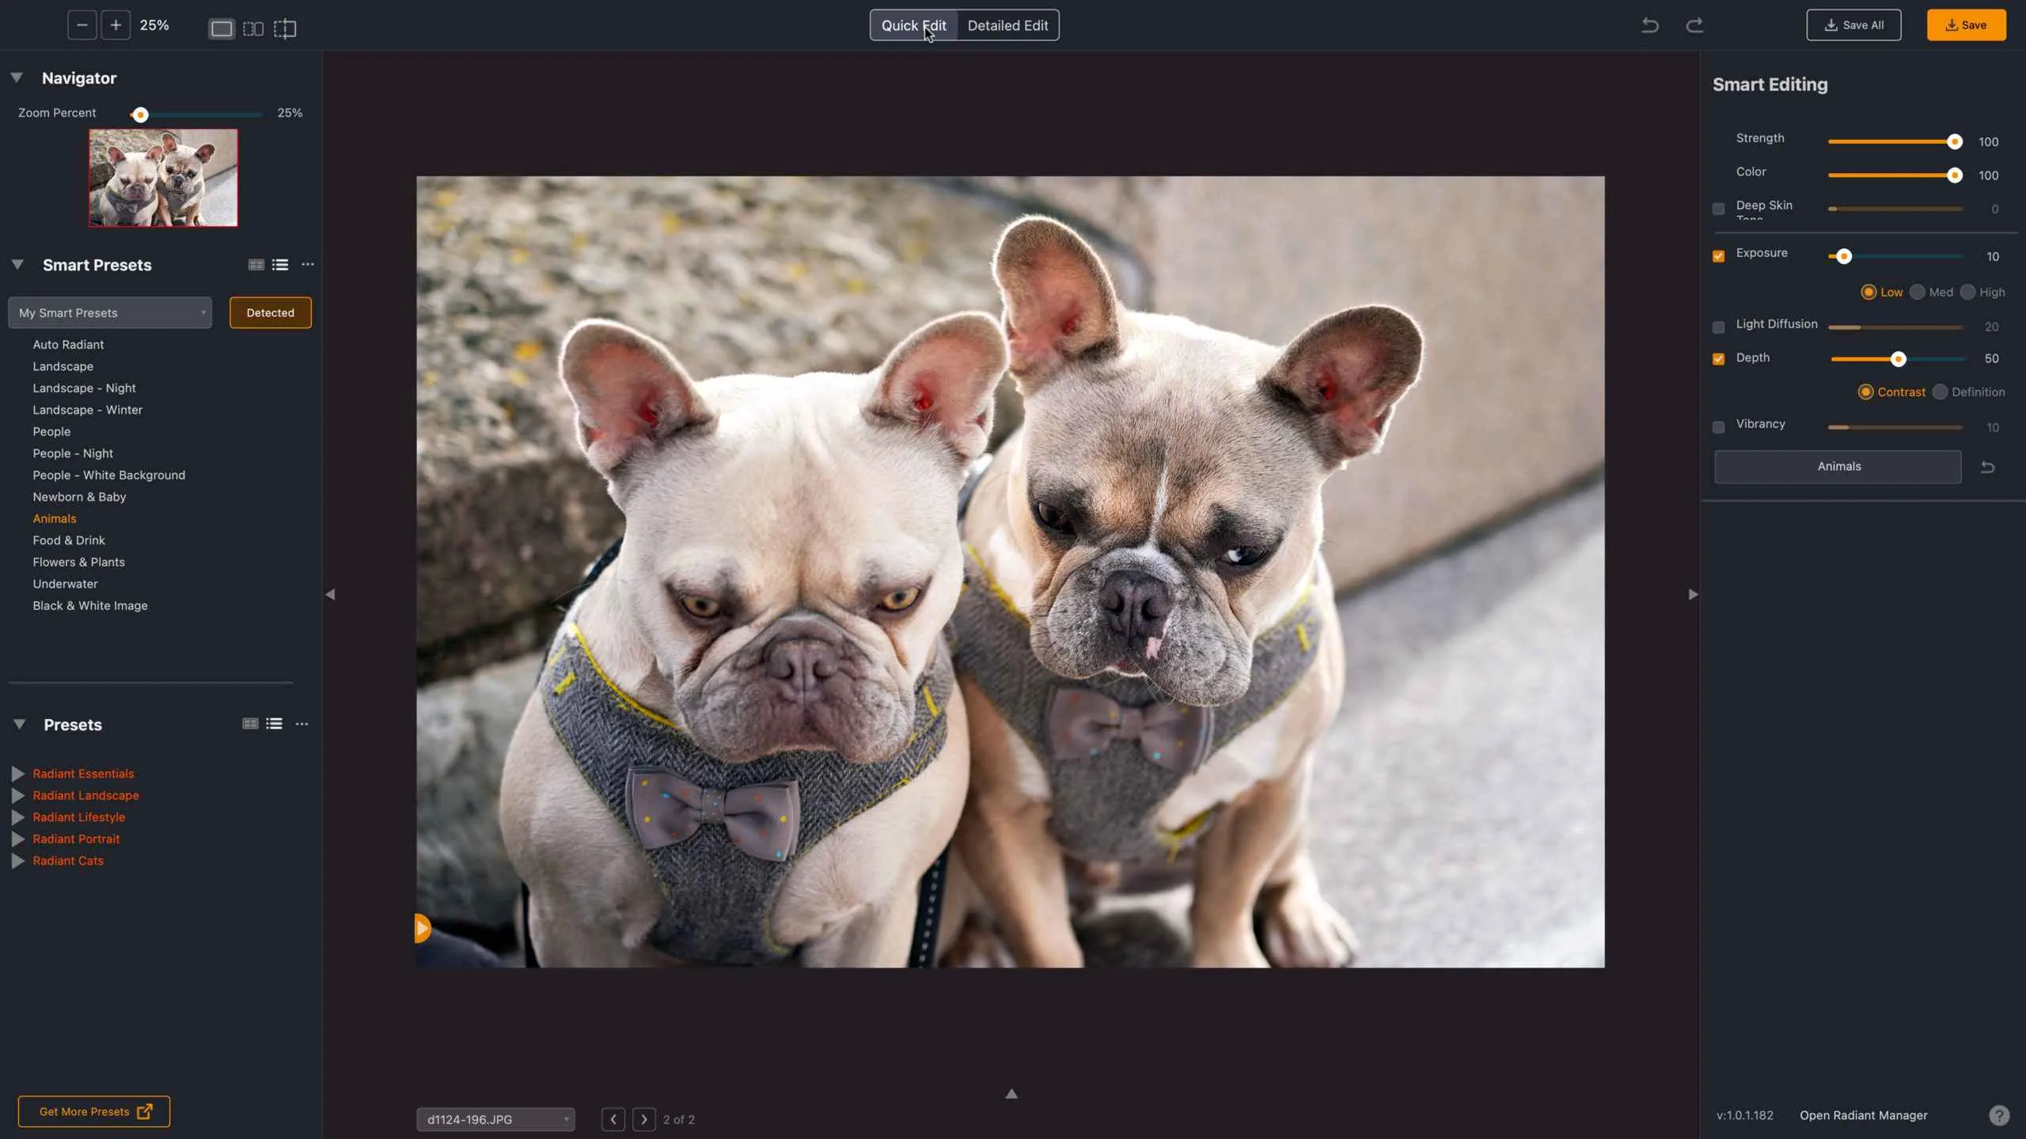Switch to side-by-side compare view icon
2026x1139 pixels.
point(253,28)
